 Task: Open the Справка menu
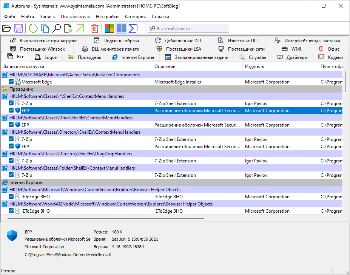(160, 17)
